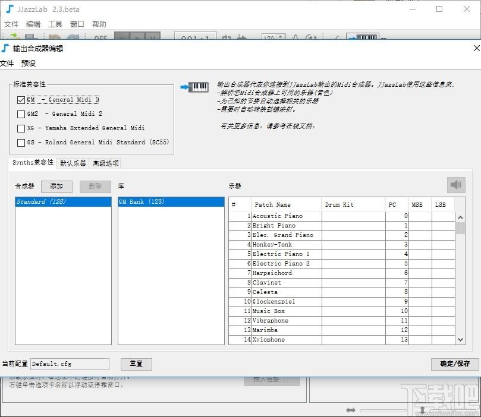
Task: Open the 编辑 menu
Action: [33, 24]
